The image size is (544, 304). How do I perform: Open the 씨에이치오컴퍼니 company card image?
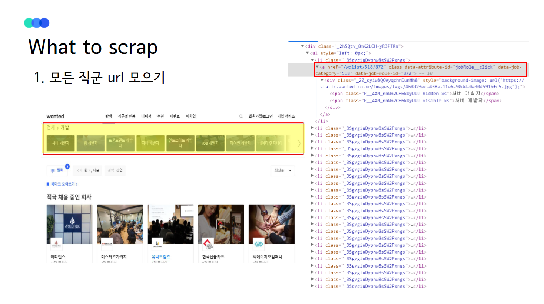(x=272, y=224)
